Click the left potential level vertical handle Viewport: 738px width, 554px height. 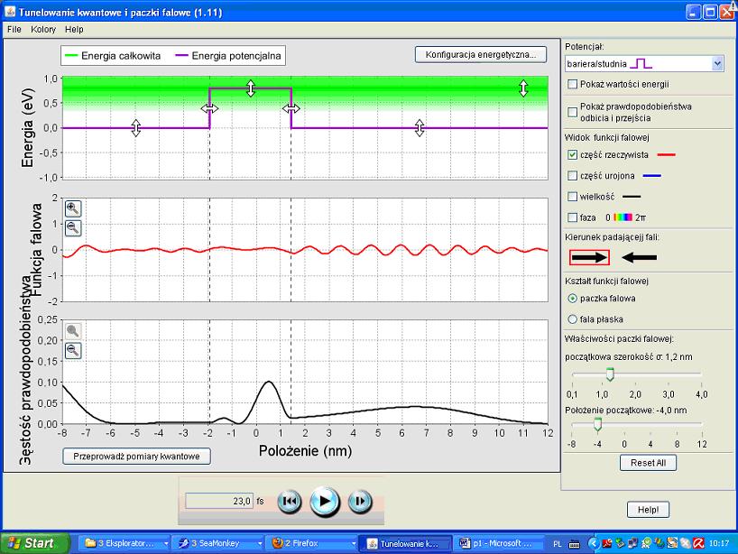coord(136,127)
